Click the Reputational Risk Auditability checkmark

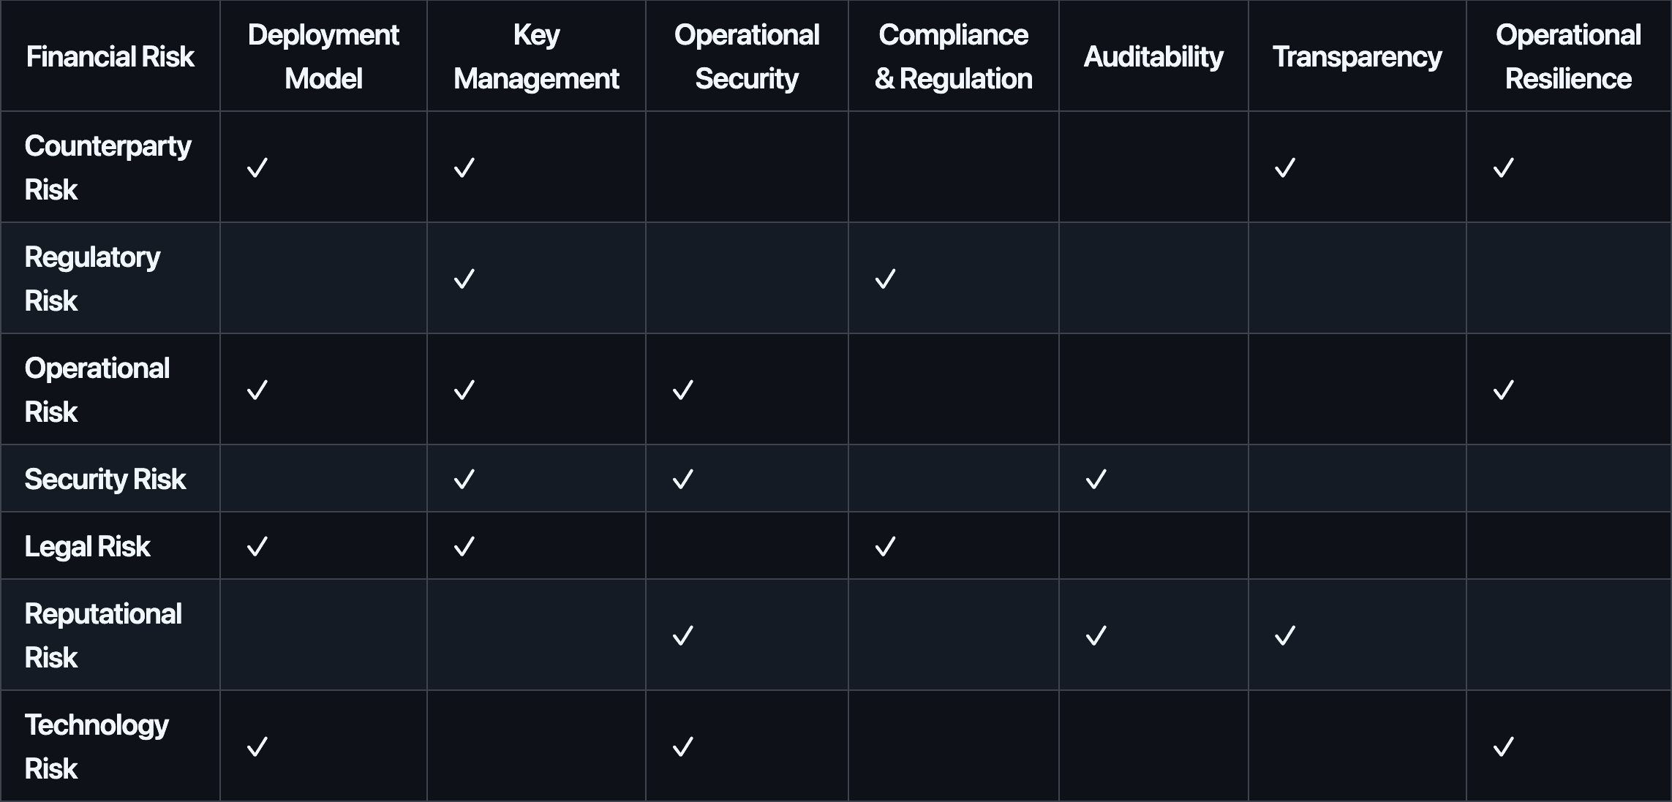pyautogui.click(x=1096, y=636)
